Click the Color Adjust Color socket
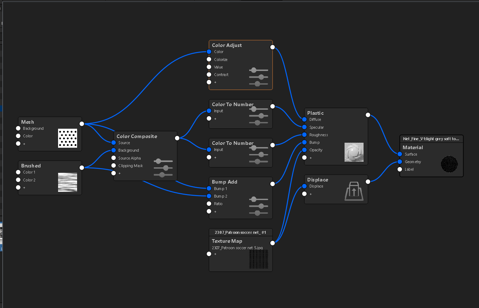This screenshot has height=308, width=479. click(209, 52)
